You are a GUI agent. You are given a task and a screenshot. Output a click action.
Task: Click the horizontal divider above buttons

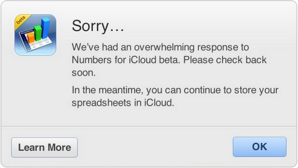click(149, 126)
